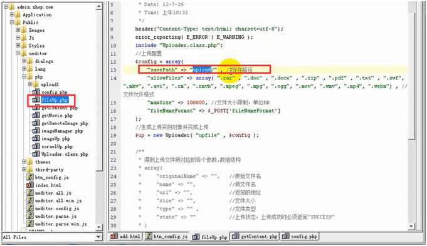Collapse the Public folder node
Screen dimensions: 427x246
(12, 23)
